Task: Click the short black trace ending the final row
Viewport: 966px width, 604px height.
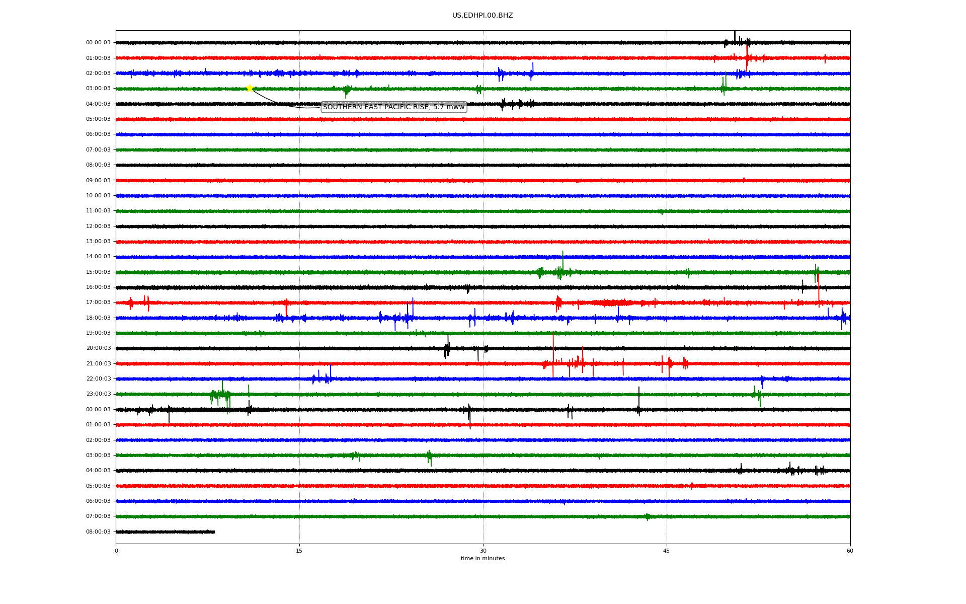Action: tap(166, 532)
